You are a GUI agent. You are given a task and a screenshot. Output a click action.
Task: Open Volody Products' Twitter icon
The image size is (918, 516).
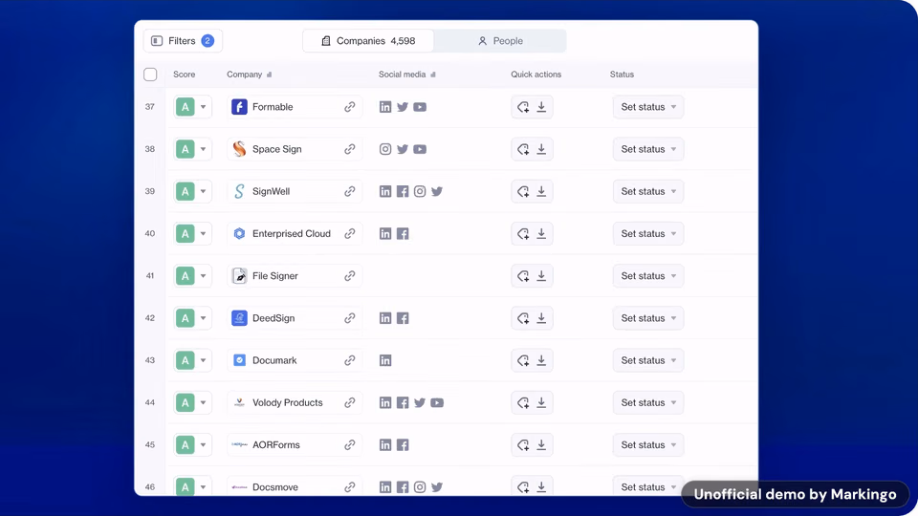tap(420, 402)
